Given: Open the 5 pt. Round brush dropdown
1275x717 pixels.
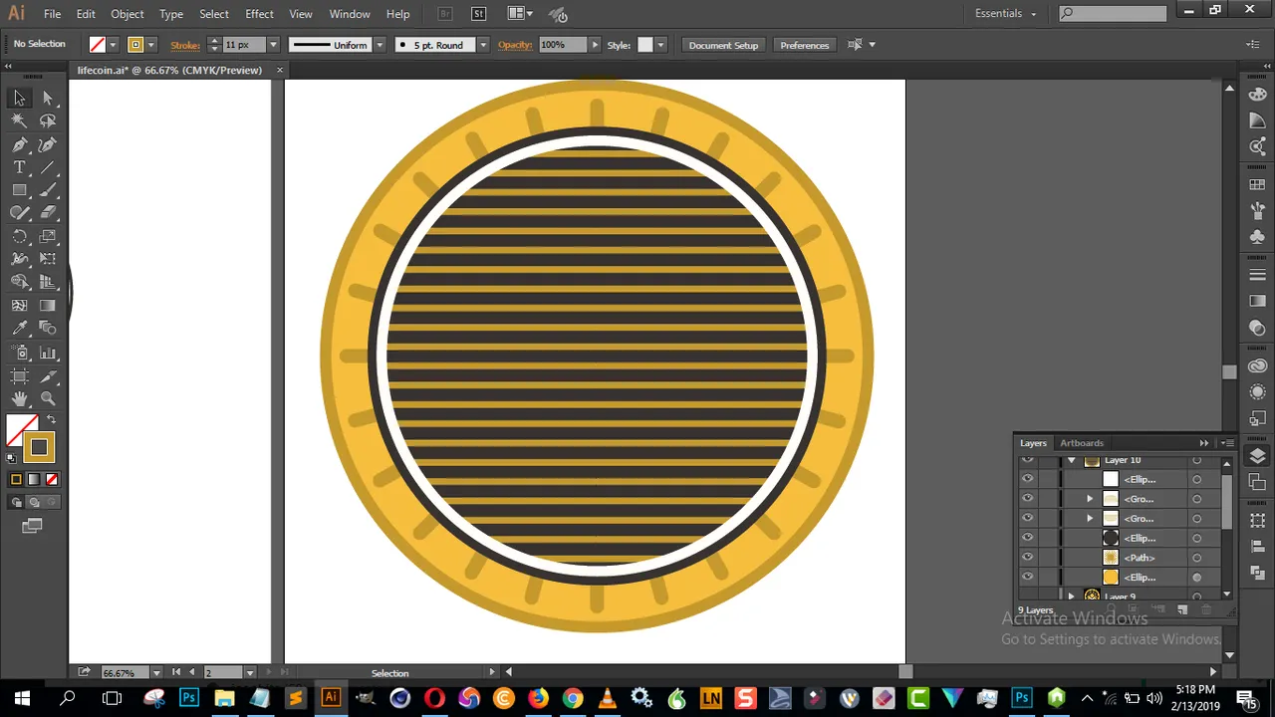Looking at the screenshot, I should [x=483, y=45].
